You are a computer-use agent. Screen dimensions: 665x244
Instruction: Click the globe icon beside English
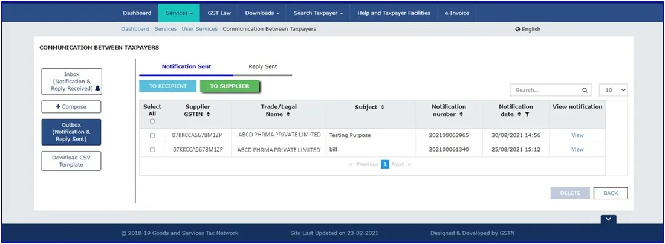tap(517, 29)
